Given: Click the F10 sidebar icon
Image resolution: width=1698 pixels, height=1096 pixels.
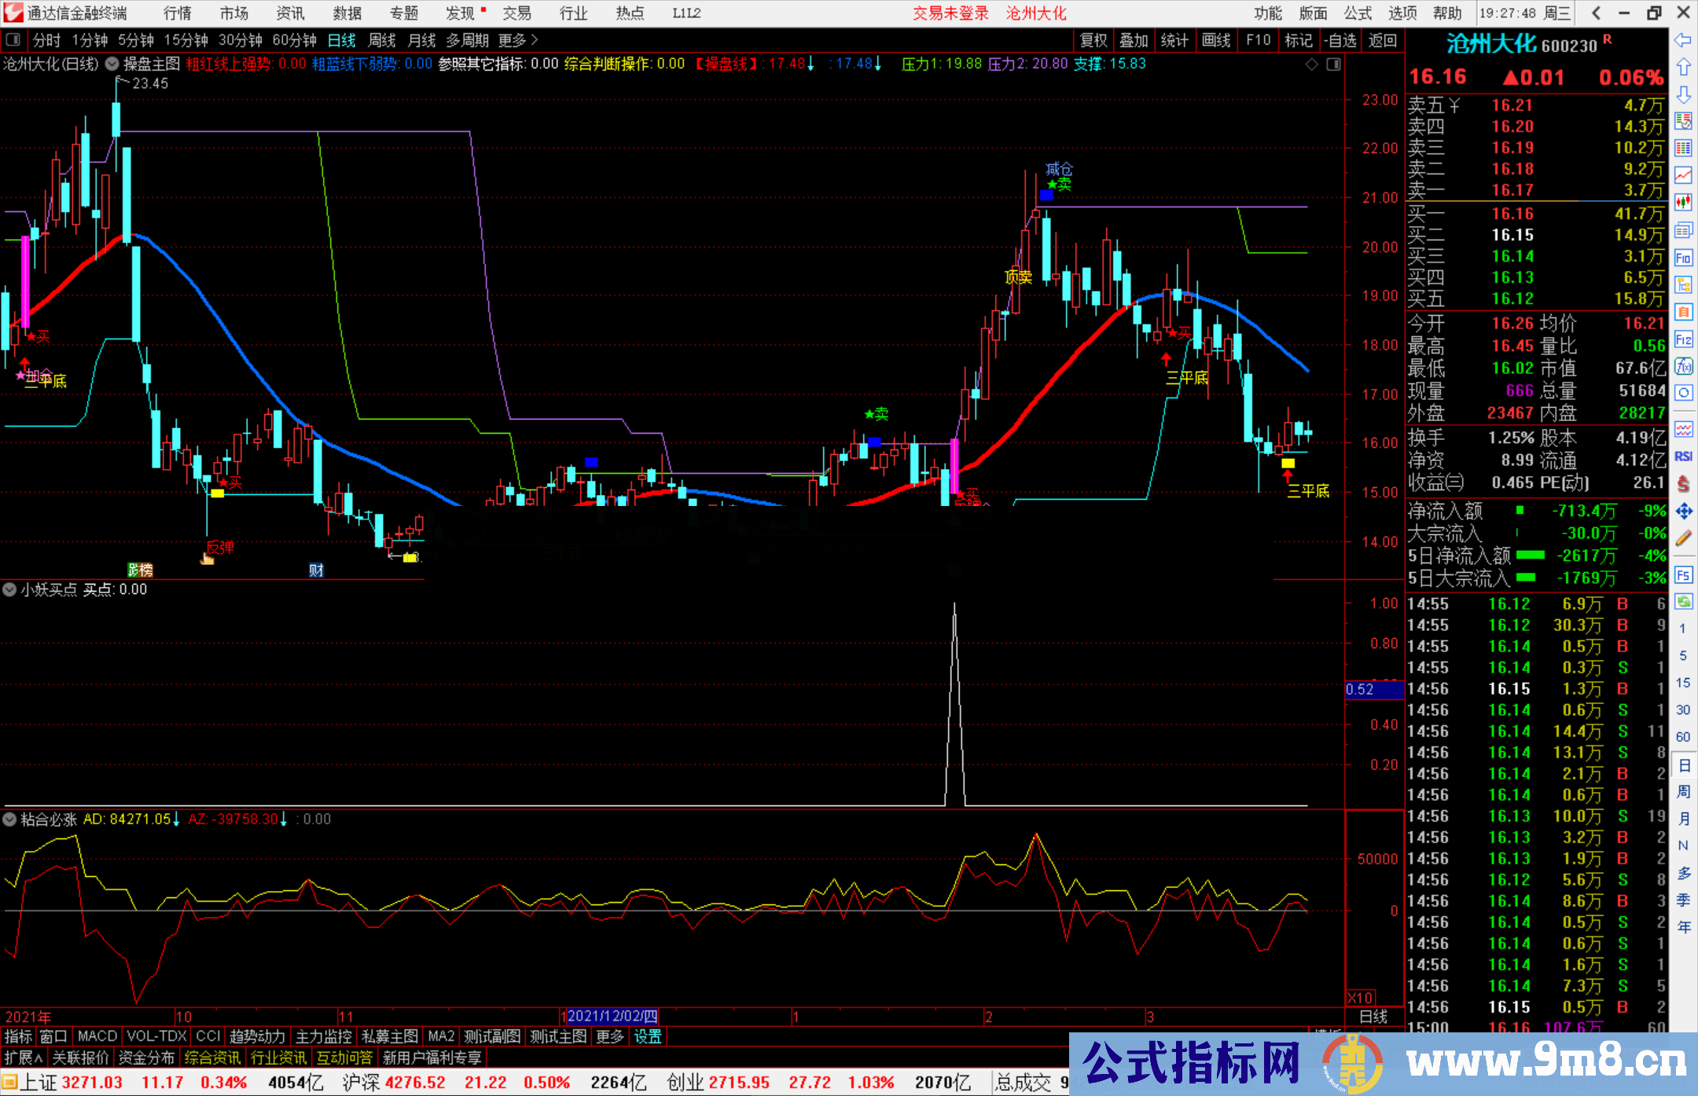Looking at the screenshot, I should point(1683,258).
